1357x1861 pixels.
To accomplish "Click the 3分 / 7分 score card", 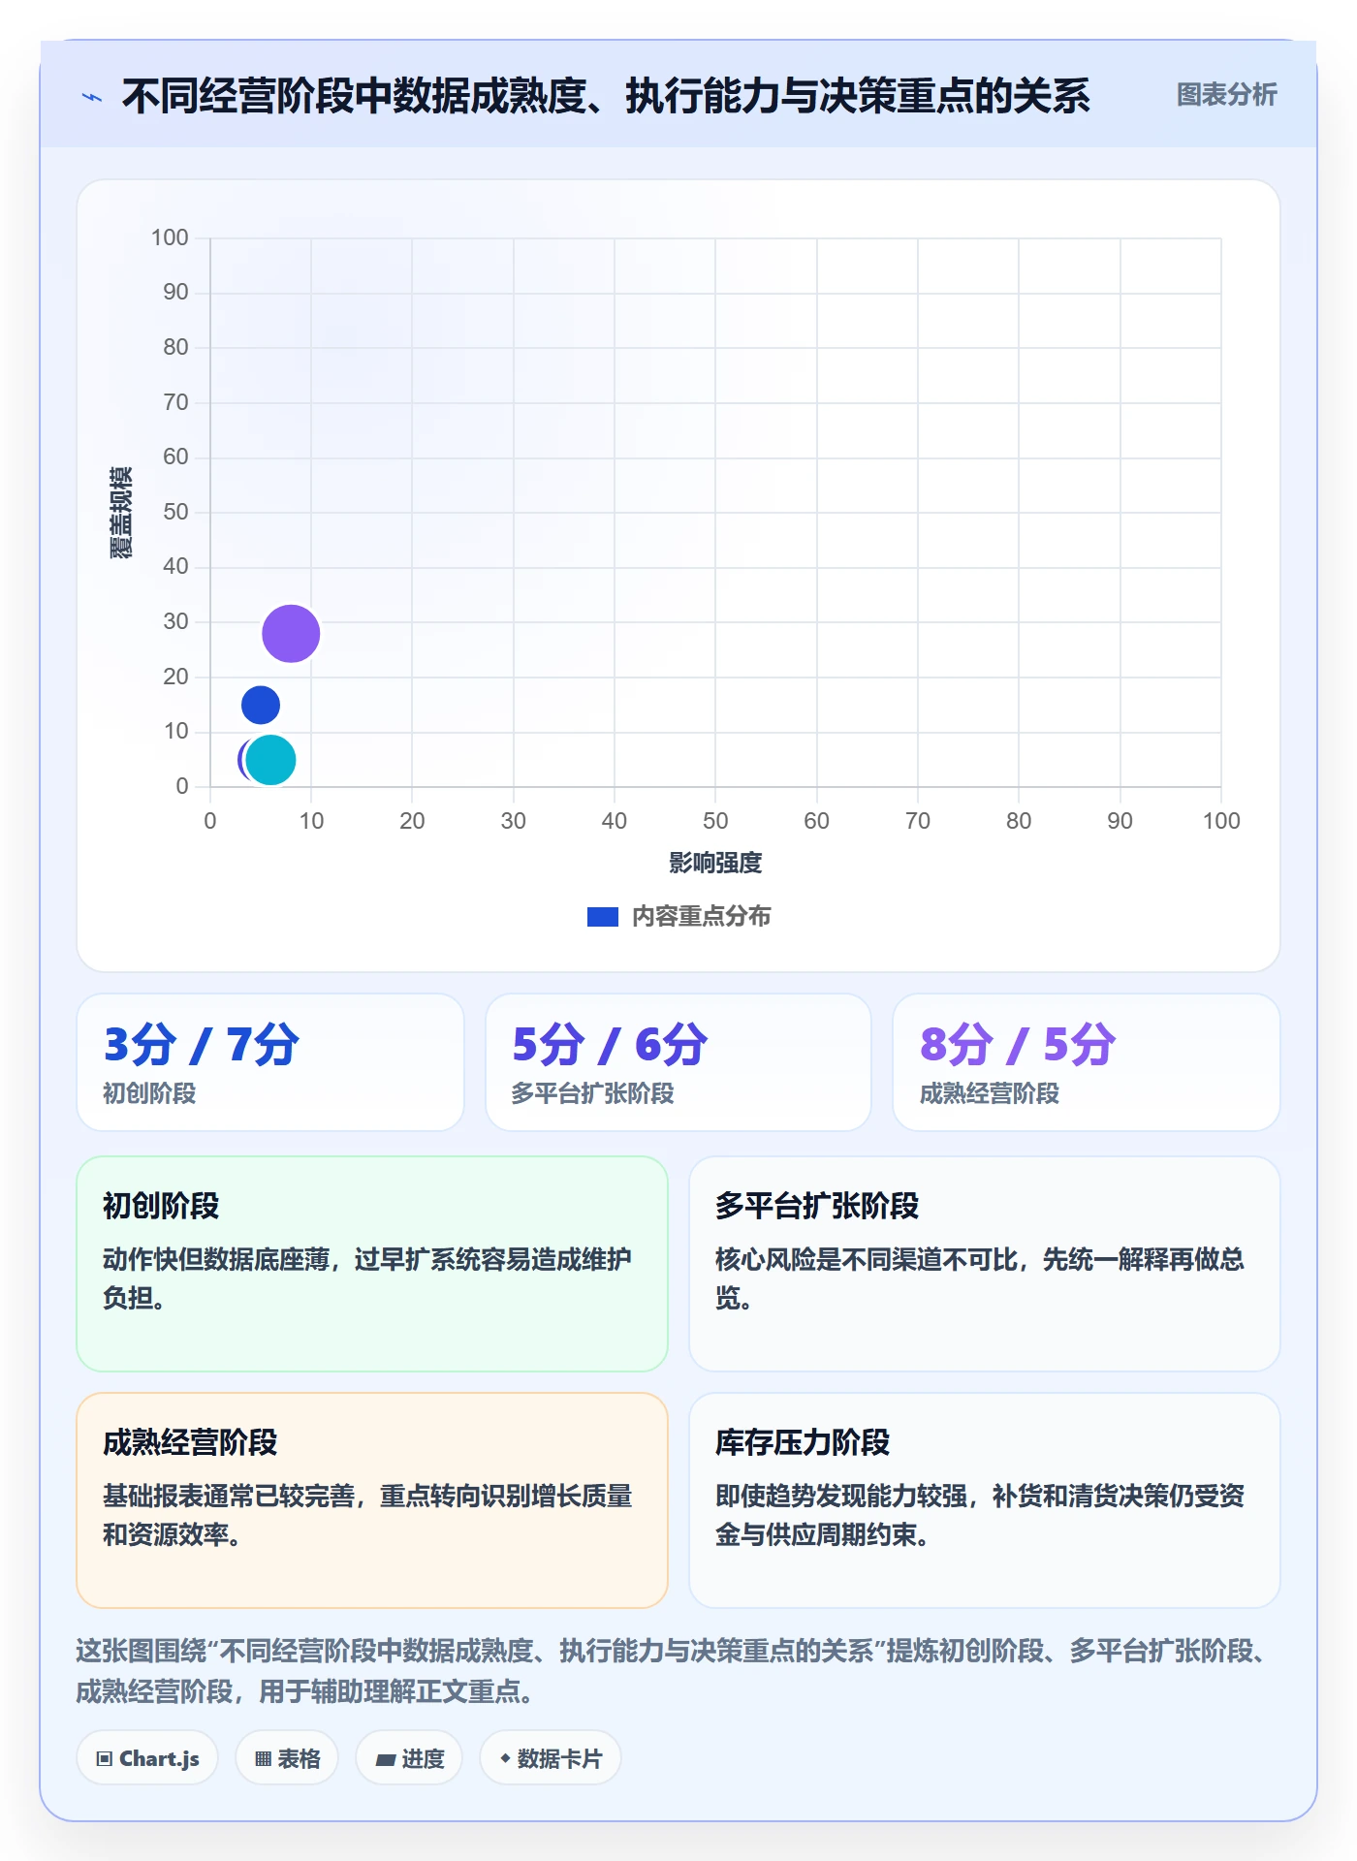I will pos(270,1062).
